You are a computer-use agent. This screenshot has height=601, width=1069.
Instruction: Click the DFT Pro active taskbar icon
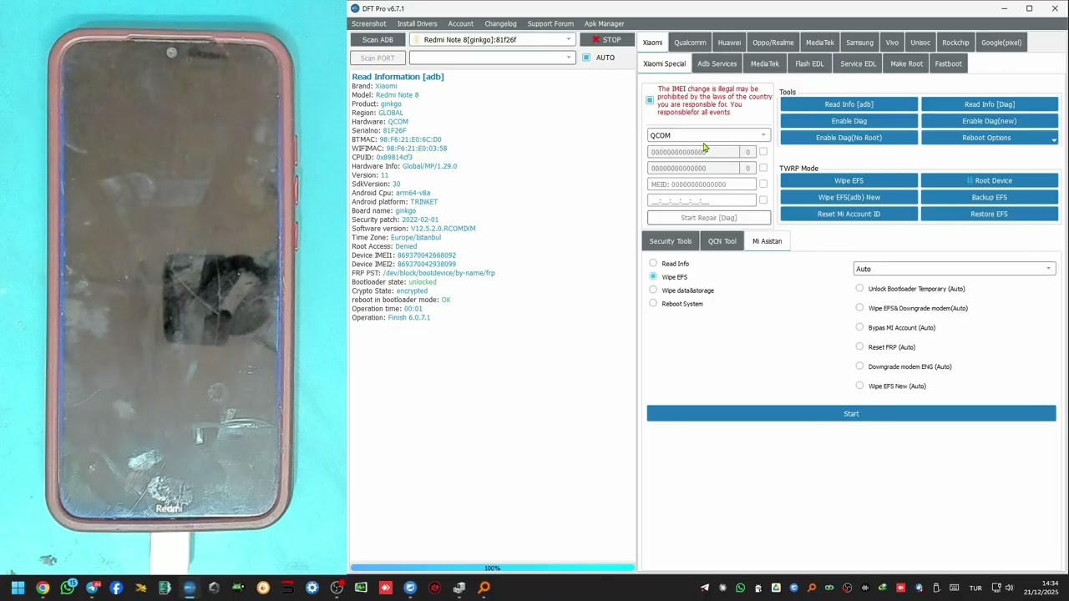[190, 588]
